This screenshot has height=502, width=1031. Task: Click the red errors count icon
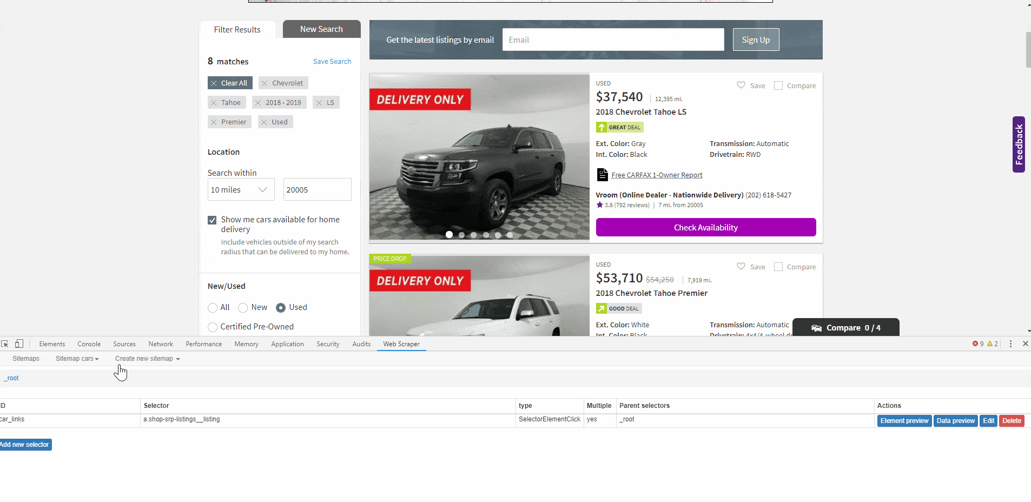pos(975,344)
